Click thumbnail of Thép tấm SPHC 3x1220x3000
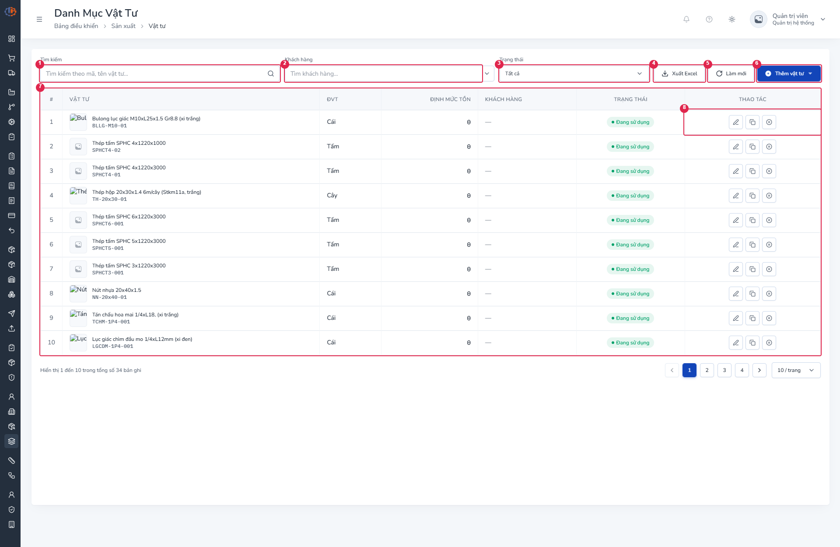The width and height of the screenshot is (840, 547). [78, 269]
